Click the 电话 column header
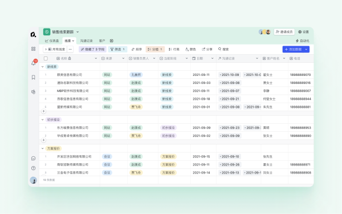 tap(301, 59)
